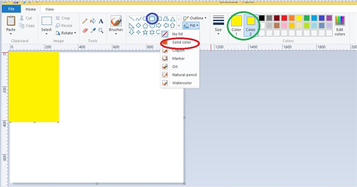Open the Rotate dropdown
The image size is (357, 187).
tap(66, 33)
